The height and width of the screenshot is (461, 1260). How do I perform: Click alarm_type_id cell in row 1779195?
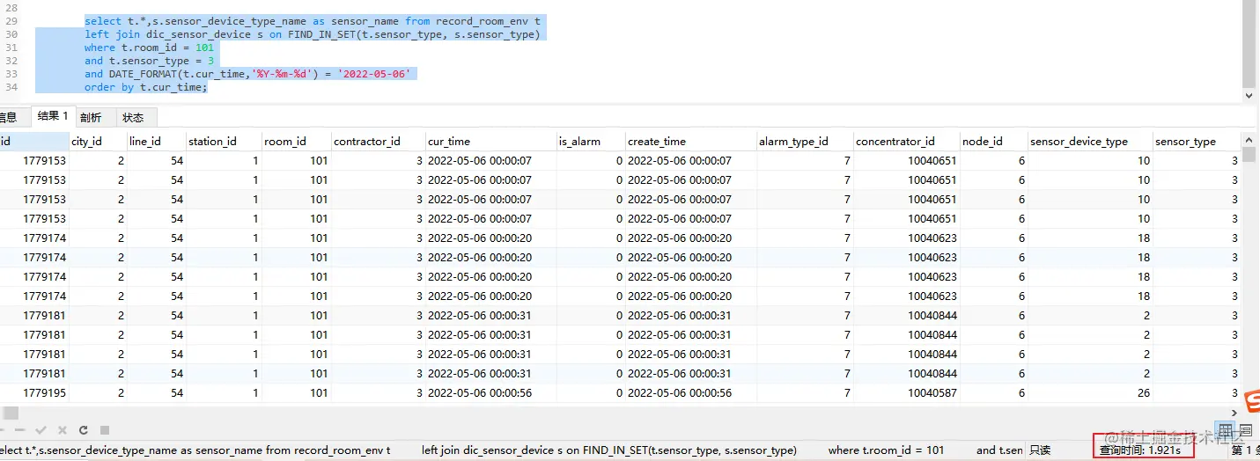(805, 393)
